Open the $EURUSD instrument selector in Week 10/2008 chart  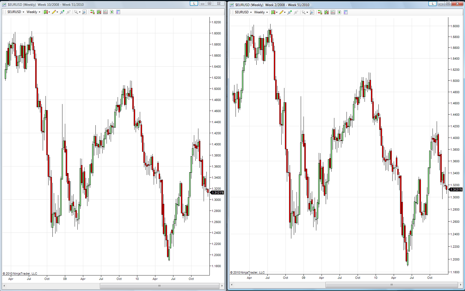click(x=16, y=12)
